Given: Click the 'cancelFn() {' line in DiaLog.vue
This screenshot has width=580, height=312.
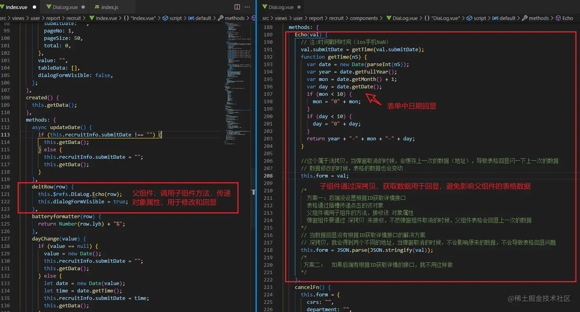Looking at the screenshot, I should [x=313, y=287].
